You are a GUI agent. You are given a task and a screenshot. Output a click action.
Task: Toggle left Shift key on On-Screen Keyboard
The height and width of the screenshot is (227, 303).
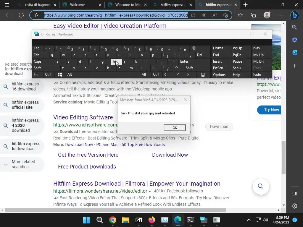click(x=46, y=68)
